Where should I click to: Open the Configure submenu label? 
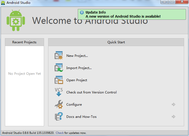[74, 105]
